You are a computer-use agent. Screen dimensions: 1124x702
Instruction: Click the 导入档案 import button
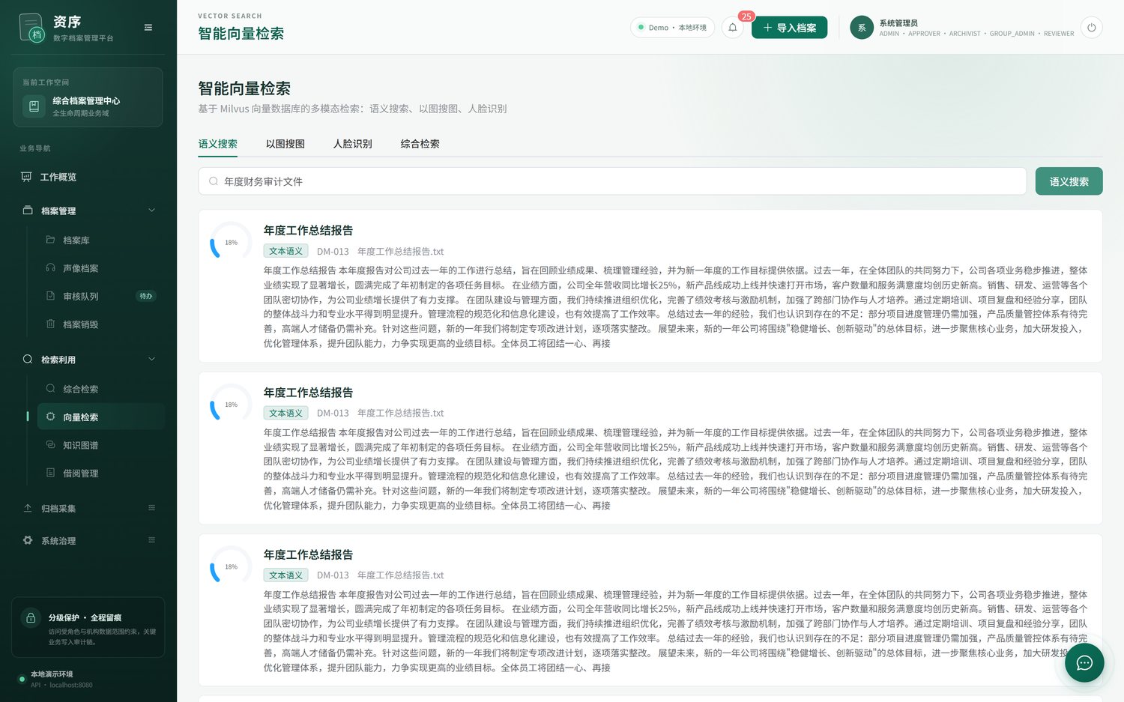coord(790,28)
